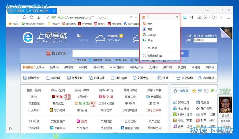
Task: Open the 免费小说 category
Action: click(x=75, y=78)
